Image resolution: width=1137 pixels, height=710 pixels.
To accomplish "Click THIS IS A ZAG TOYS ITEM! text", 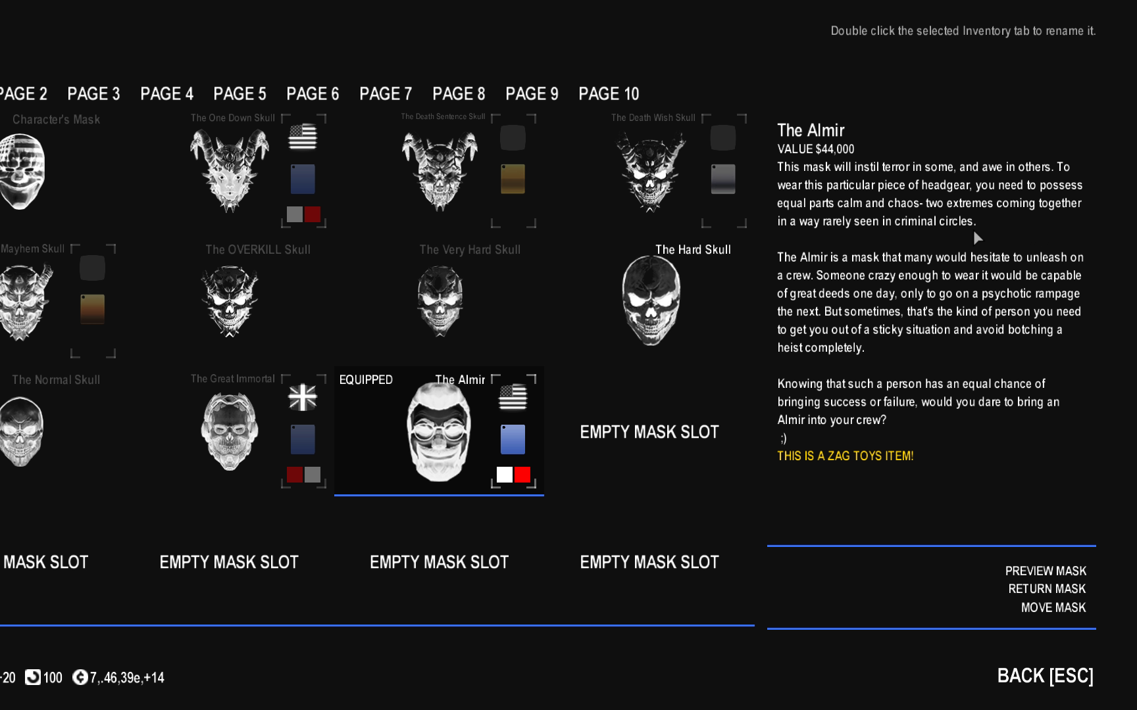I will click(x=846, y=456).
